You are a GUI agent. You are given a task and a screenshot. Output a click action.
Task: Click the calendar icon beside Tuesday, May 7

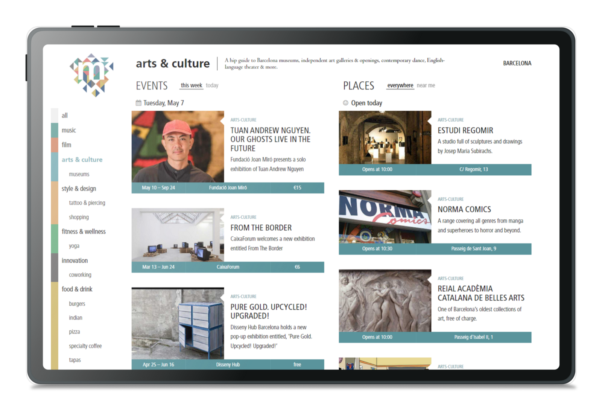click(138, 103)
